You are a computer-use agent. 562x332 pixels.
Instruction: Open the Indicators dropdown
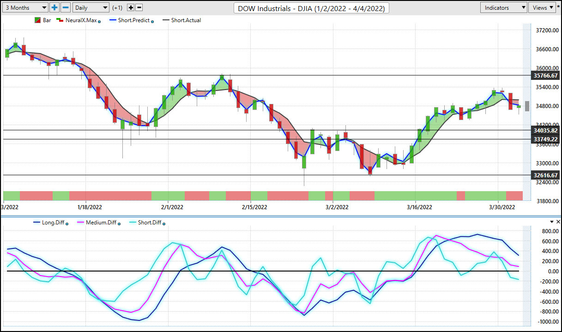pyautogui.click(x=503, y=7)
